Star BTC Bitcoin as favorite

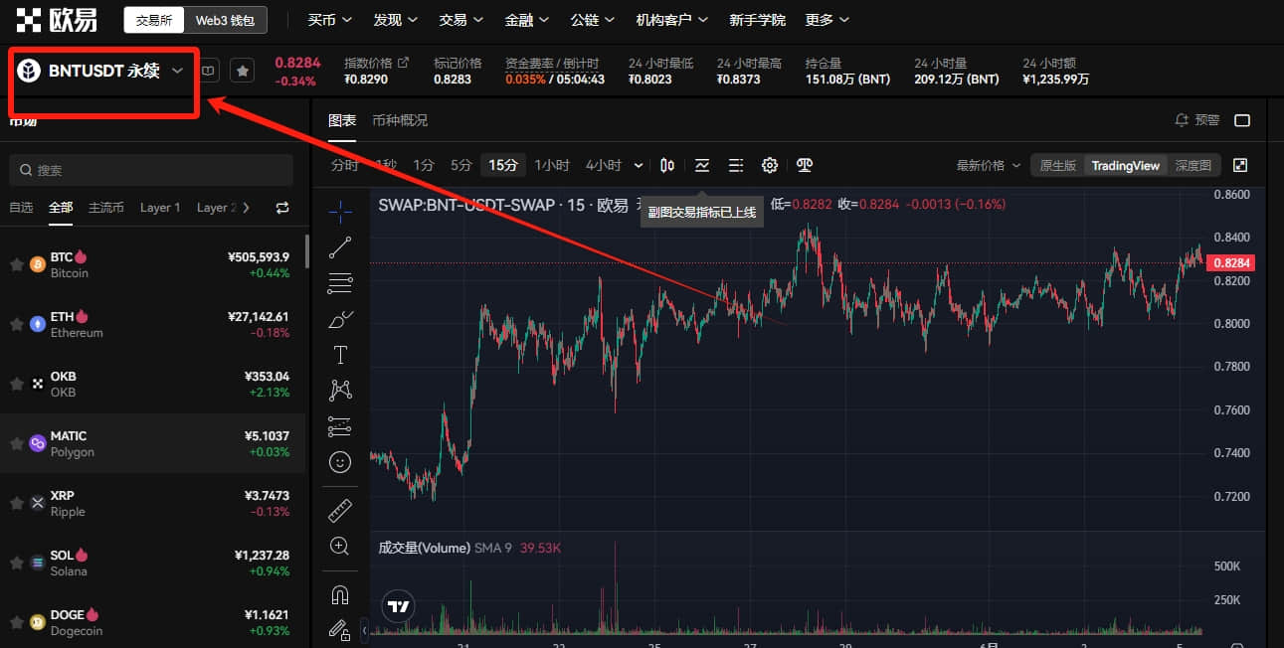[x=16, y=264]
